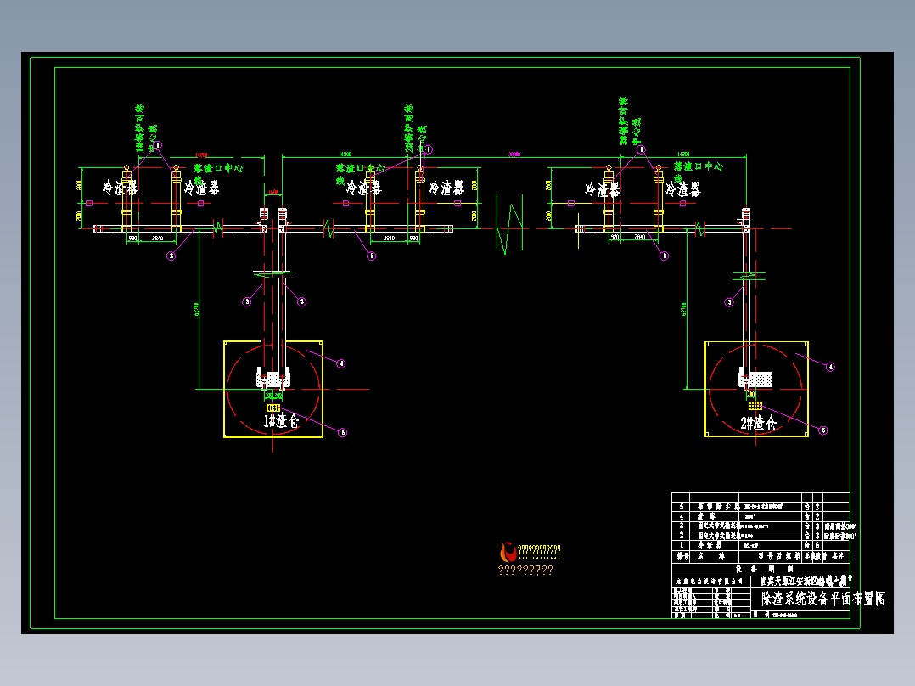Image resolution: width=915 pixels, height=686 pixels.
Task: Select balloon 2 under the middle conveyor
Action: click(x=371, y=256)
